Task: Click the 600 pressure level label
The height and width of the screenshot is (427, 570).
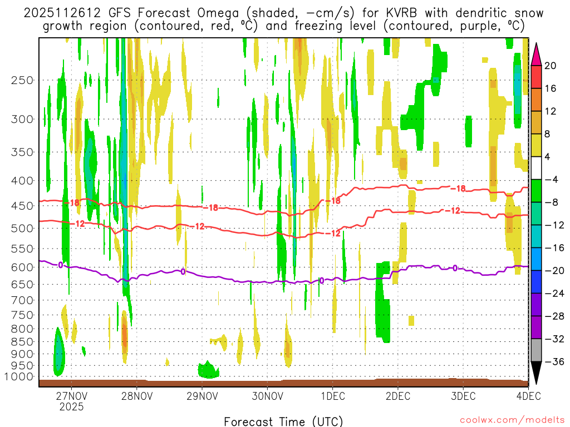Action: (22, 267)
